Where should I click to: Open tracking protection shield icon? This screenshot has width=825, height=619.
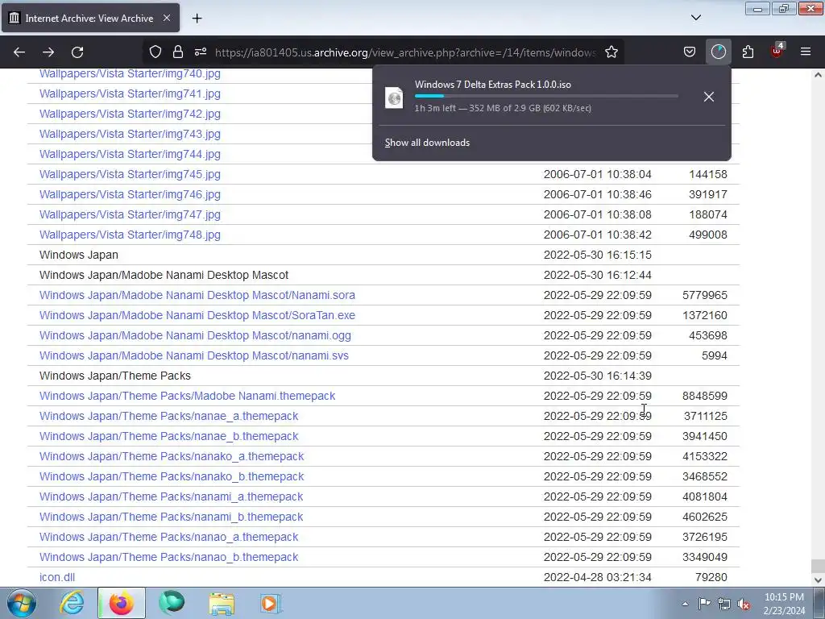(x=155, y=52)
